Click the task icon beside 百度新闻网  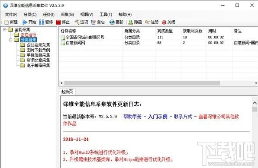tap(63, 43)
